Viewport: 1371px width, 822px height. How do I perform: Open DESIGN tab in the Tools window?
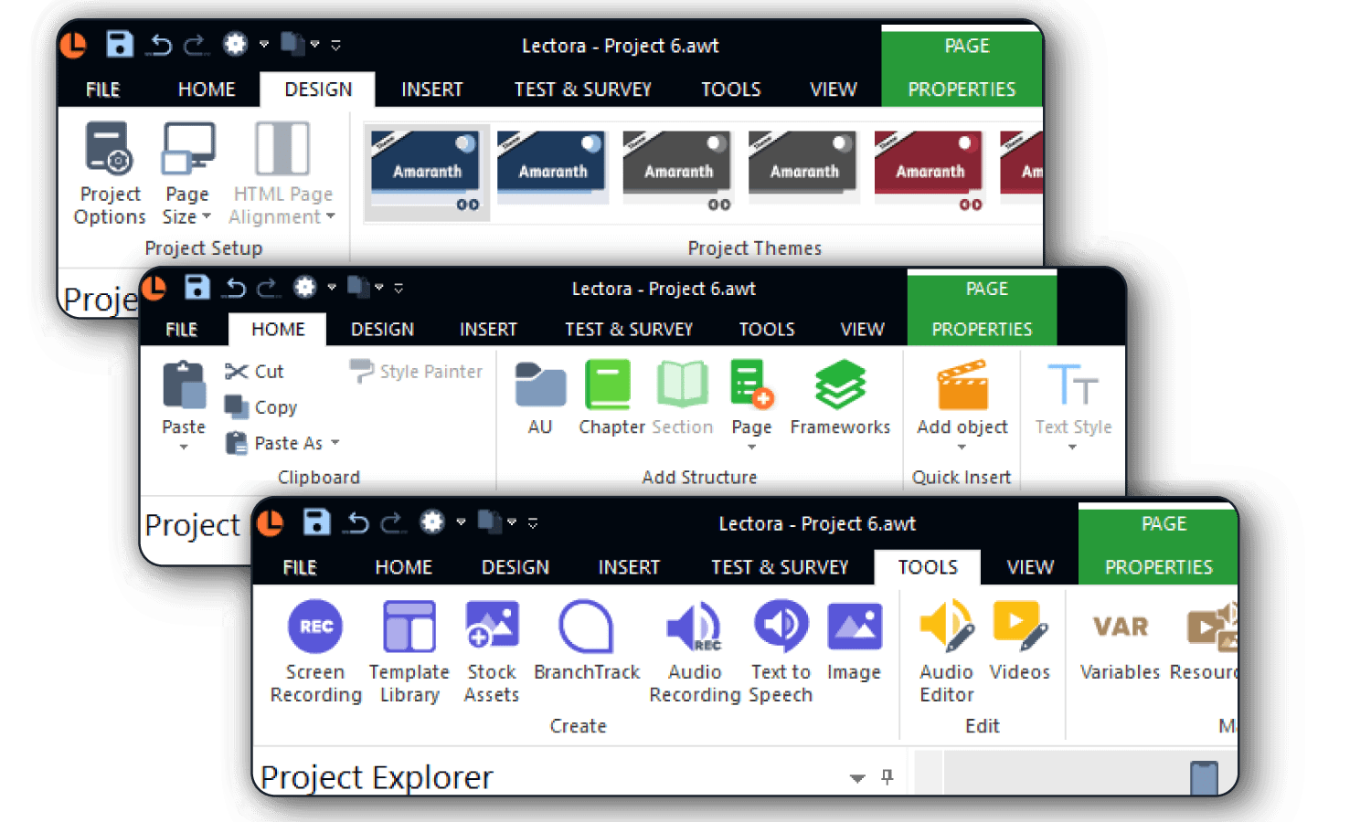tap(515, 567)
